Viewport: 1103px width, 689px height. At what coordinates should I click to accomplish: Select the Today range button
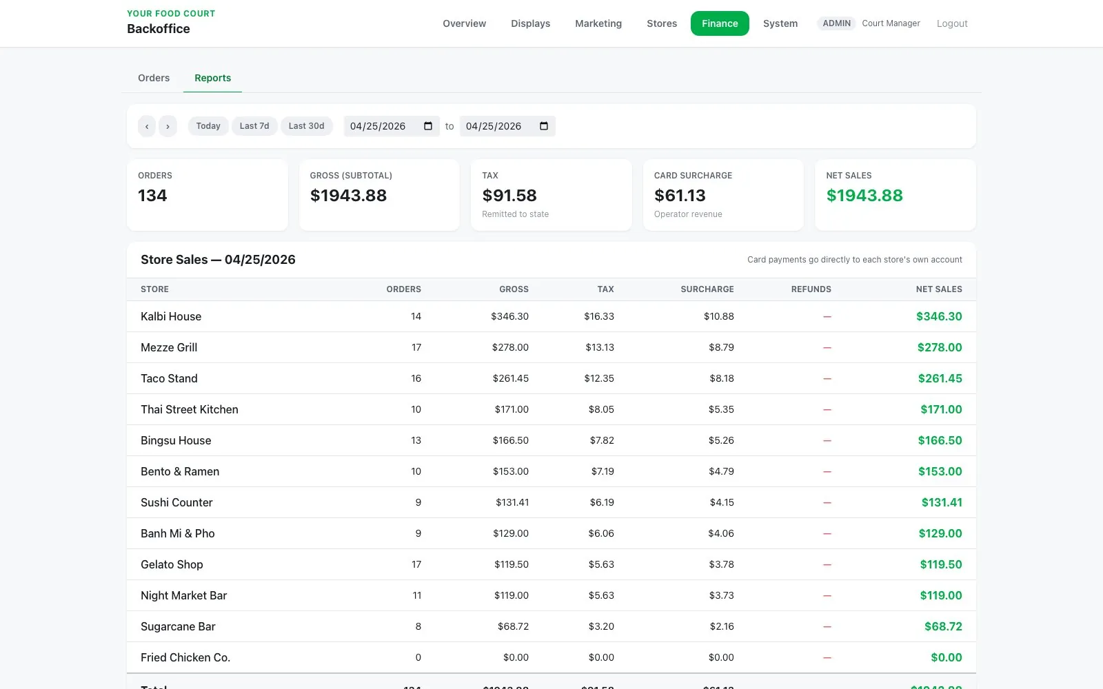tap(208, 126)
